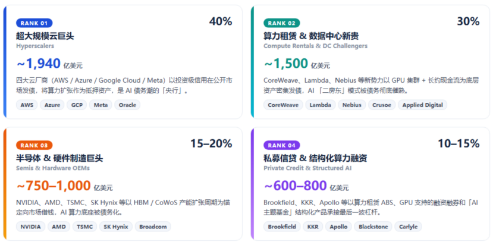The image size is (493, 245).
Task: Open the Carlyle tag
Action: click(408, 227)
